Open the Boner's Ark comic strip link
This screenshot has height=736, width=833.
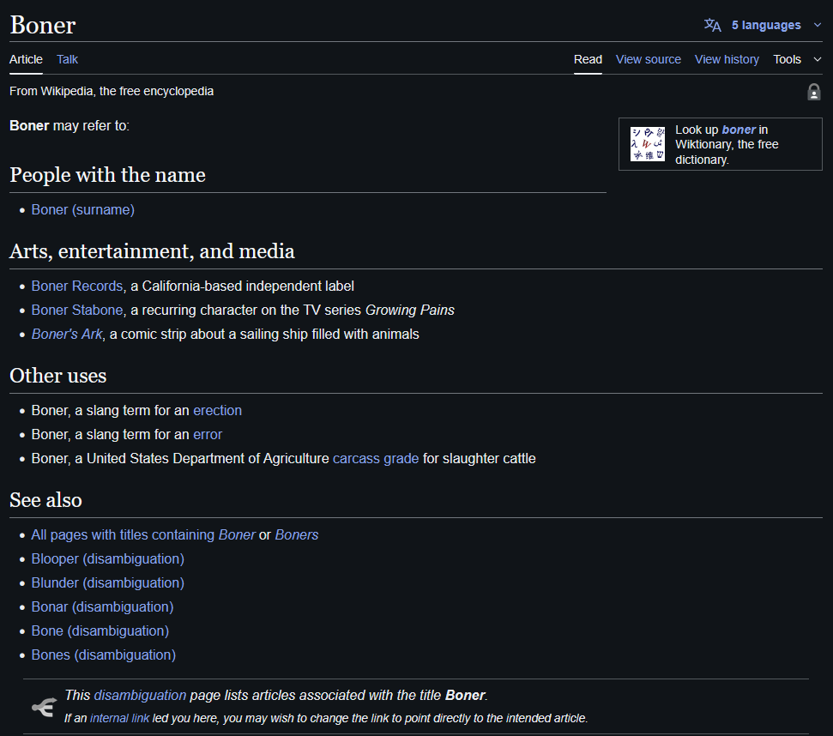tap(66, 334)
